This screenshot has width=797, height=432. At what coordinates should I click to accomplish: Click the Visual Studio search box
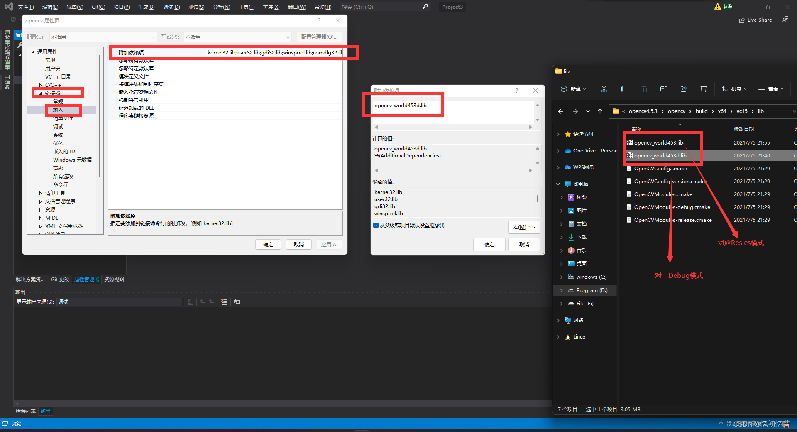[x=385, y=7]
